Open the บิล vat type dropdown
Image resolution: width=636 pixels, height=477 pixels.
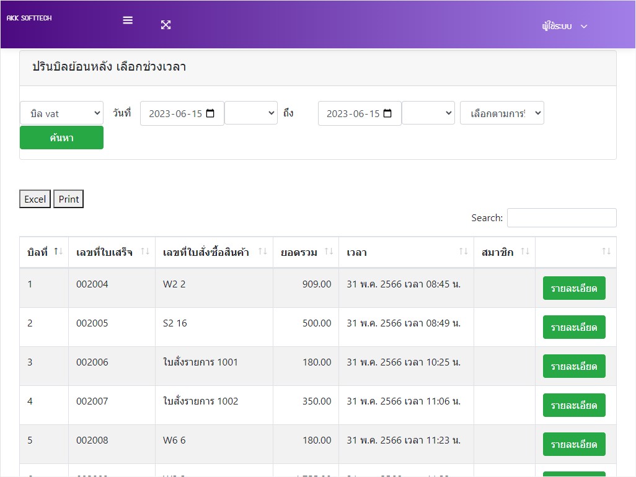point(62,113)
